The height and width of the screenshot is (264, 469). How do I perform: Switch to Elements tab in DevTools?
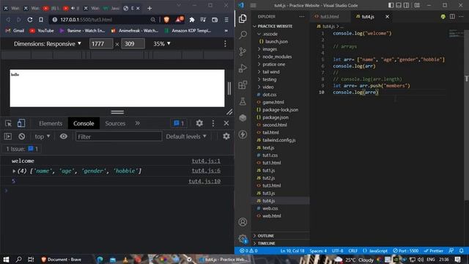pyautogui.click(x=51, y=123)
